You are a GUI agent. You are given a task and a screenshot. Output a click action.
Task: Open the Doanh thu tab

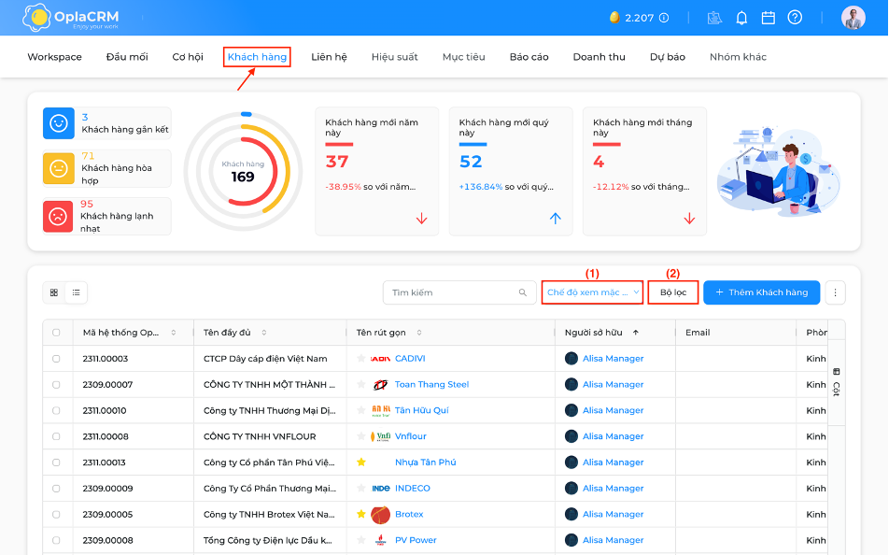[x=599, y=57]
